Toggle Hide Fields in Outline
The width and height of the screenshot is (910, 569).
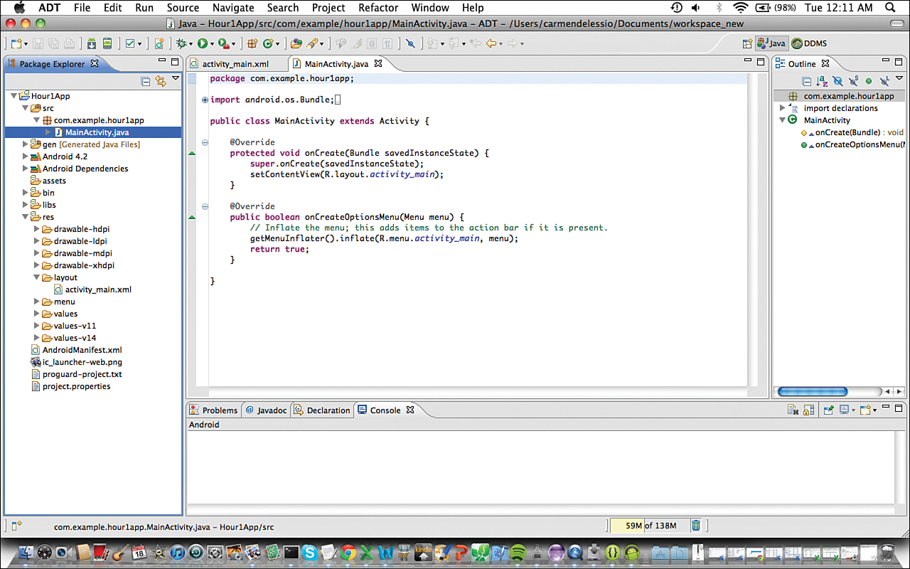click(x=837, y=81)
